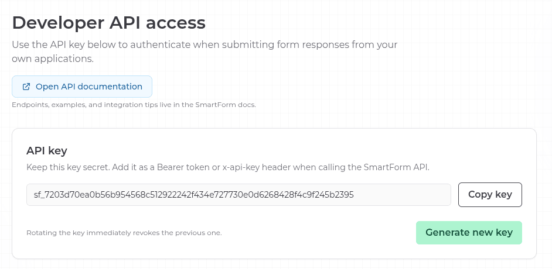Screen dimensions: 552x269
Task: Click the key rotation warning note
Action: click(124, 233)
